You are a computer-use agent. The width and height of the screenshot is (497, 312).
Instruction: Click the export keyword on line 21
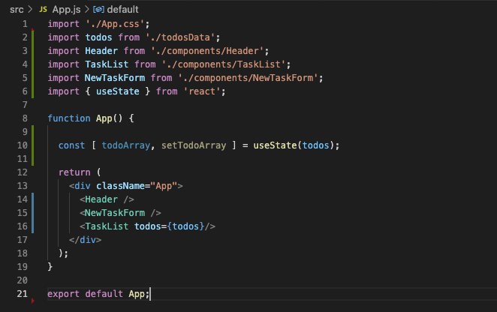[x=63, y=294]
